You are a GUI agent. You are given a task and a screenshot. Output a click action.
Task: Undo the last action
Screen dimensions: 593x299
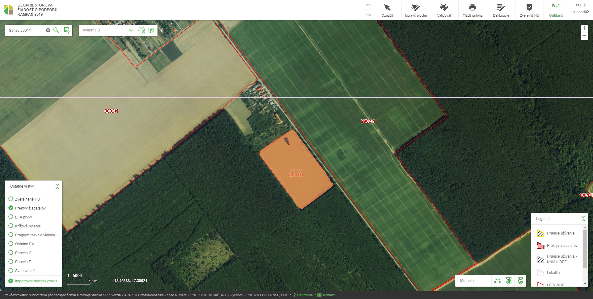pos(368,5)
